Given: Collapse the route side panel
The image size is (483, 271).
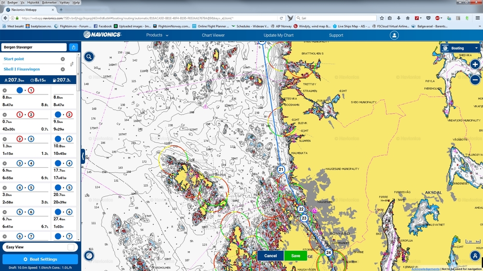Looking at the screenshot, I should tap(83, 156).
